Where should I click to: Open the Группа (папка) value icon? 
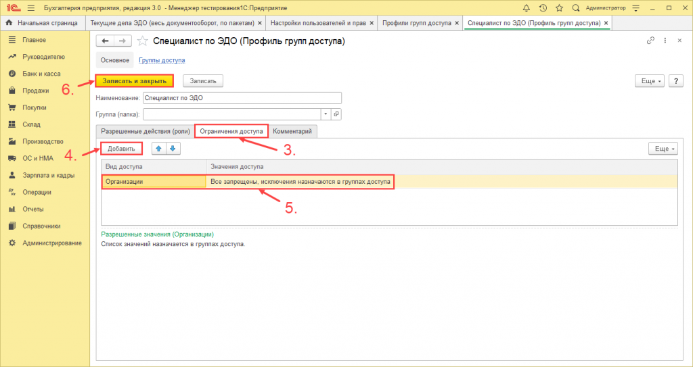click(336, 114)
